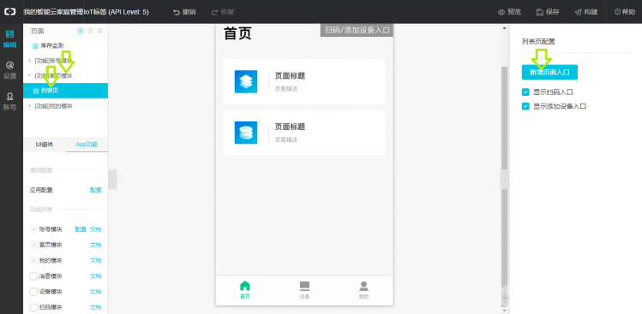Click 配置 link next to 账号模块
Viewport: 642px width, 314px height.
point(81,229)
